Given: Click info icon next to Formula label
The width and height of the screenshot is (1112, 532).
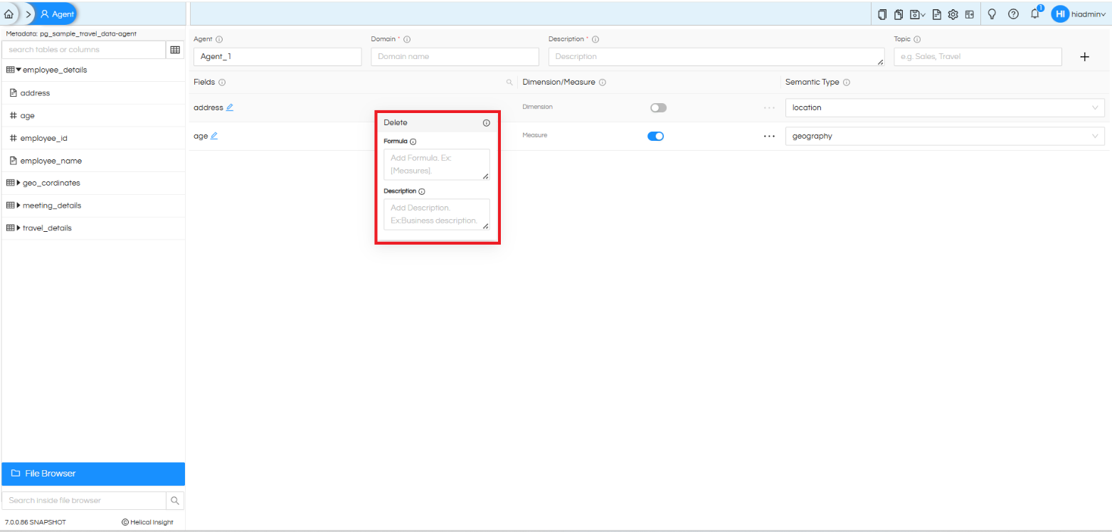Looking at the screenshot, I should tap(413, 142).
